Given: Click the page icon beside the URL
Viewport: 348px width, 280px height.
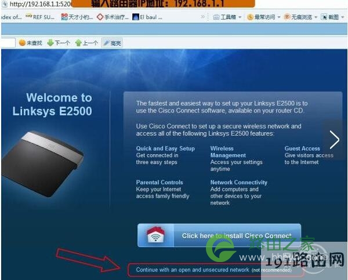Looking at the screenshot, I should pyautogui.click(x=5, y=4).
